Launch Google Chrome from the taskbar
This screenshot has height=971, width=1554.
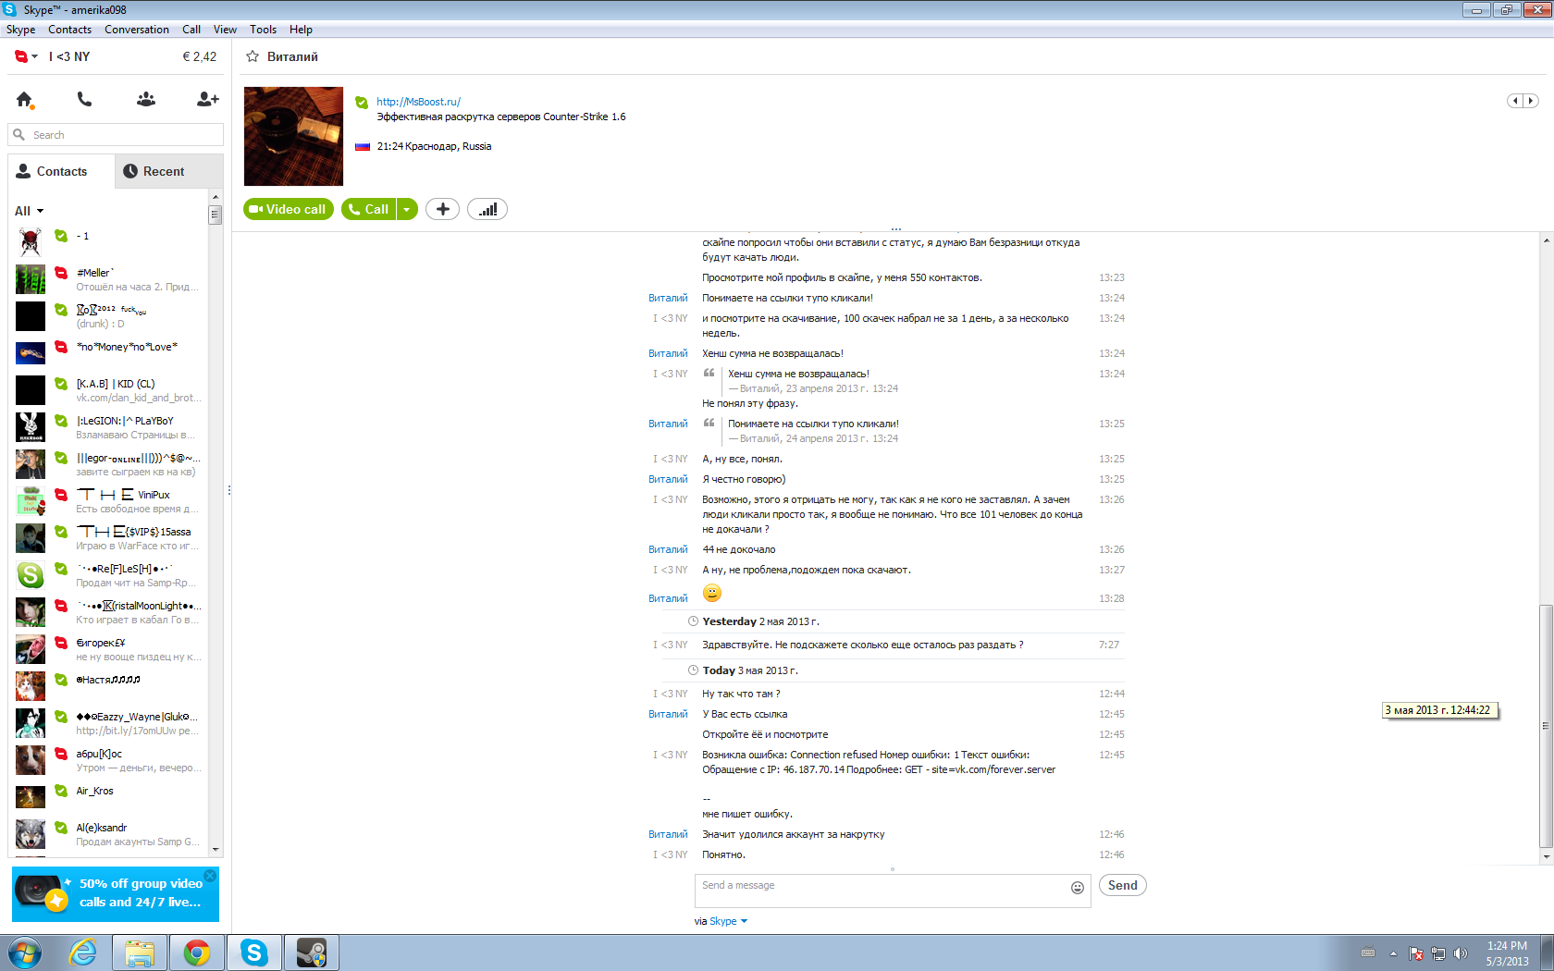[197, 953]
